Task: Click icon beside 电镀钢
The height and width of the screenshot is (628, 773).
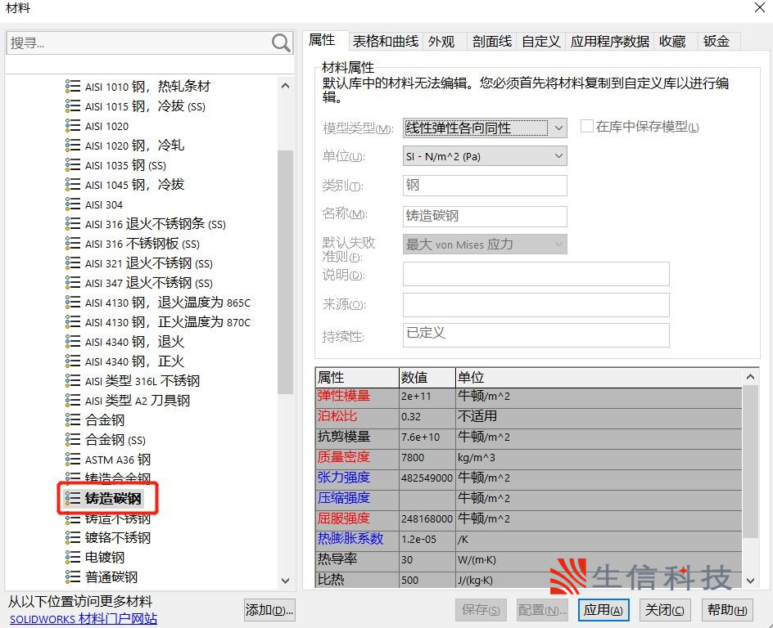Action: 72,557
